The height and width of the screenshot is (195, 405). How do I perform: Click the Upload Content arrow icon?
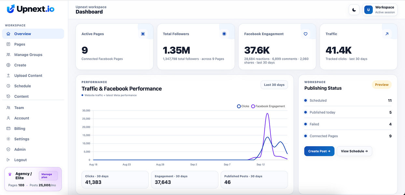coord(8,75)
